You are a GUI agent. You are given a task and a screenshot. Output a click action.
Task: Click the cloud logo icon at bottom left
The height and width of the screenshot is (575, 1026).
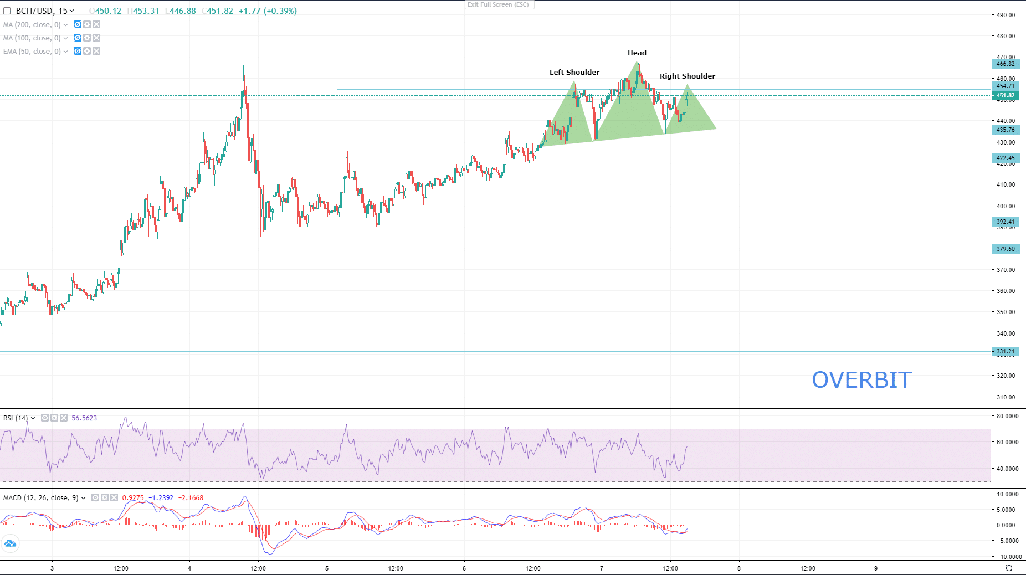click(x=10, y=543)
